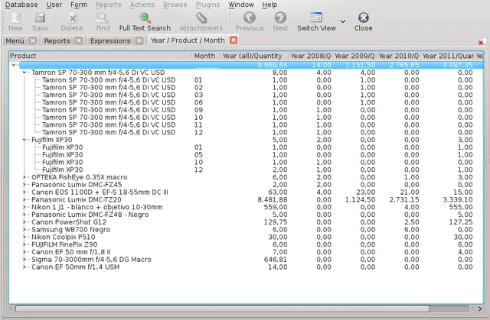The image size is (490, 320).
Task: Click the Save toolbar icon
Action: coord(40,18)
